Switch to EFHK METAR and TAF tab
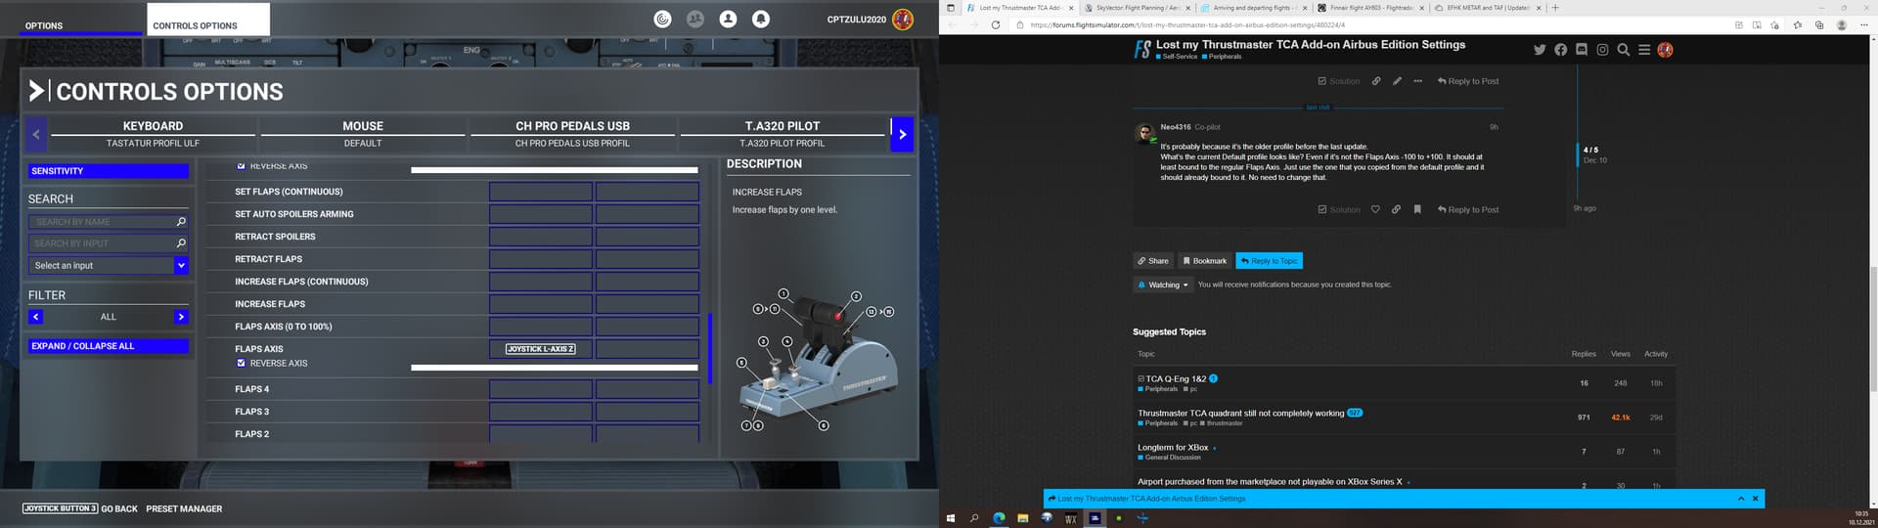The height and width of the screenshot is (528, 1878). click(x=1488, y=8)
